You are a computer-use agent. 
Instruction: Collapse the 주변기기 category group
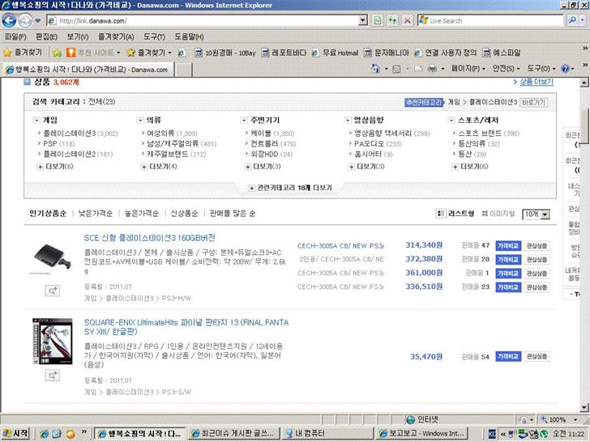(x=244, y=121)
